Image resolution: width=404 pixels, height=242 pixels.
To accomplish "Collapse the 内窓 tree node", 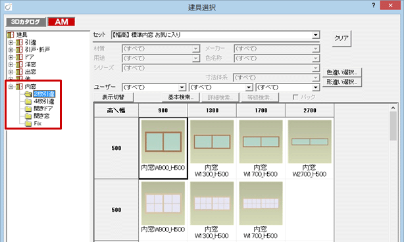I will (11, 87).
